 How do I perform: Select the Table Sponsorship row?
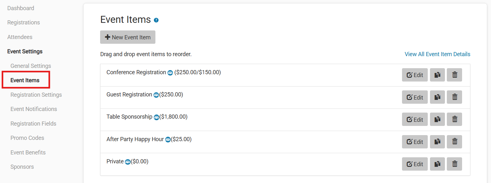click(254, 120)
